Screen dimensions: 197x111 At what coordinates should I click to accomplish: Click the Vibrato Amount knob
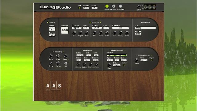coord(66,56)
